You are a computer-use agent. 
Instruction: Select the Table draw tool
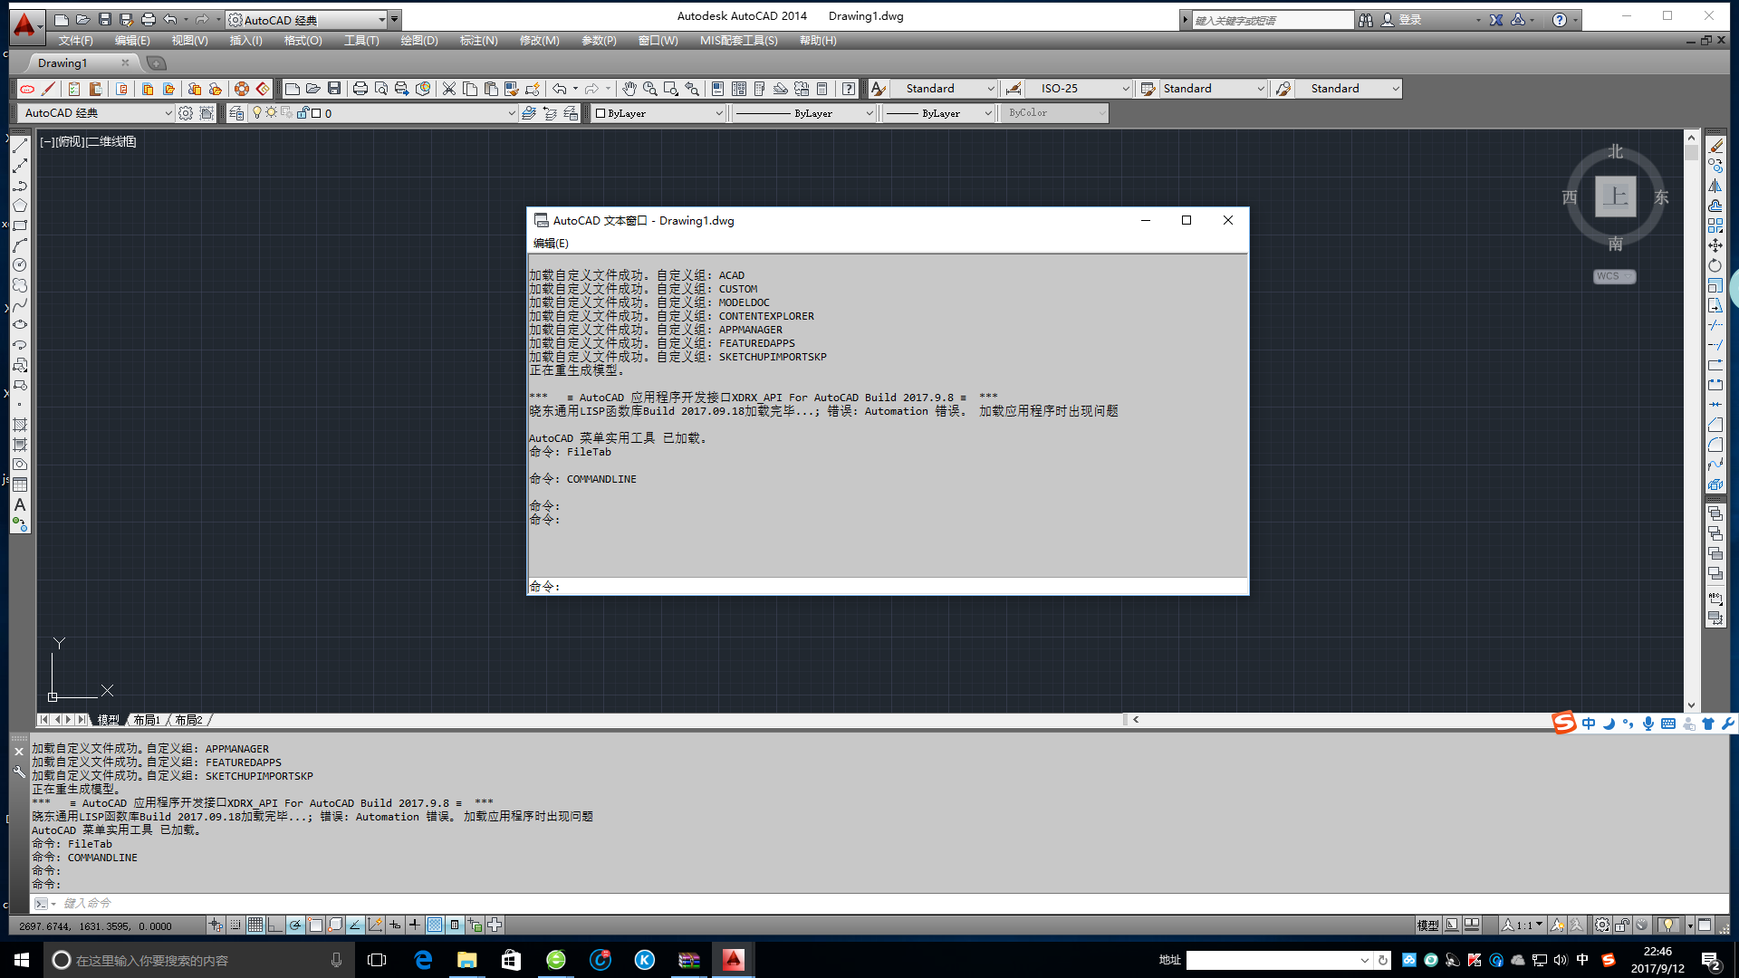point(20,484)
